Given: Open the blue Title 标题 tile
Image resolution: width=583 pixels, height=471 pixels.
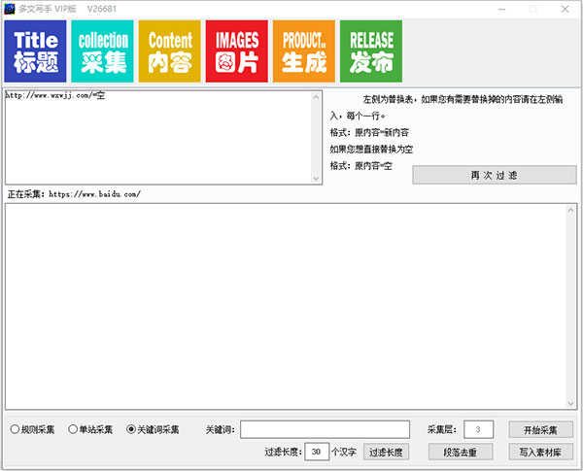Looking at the screenshot, I should pyautogui.click(x=35, y=51).
